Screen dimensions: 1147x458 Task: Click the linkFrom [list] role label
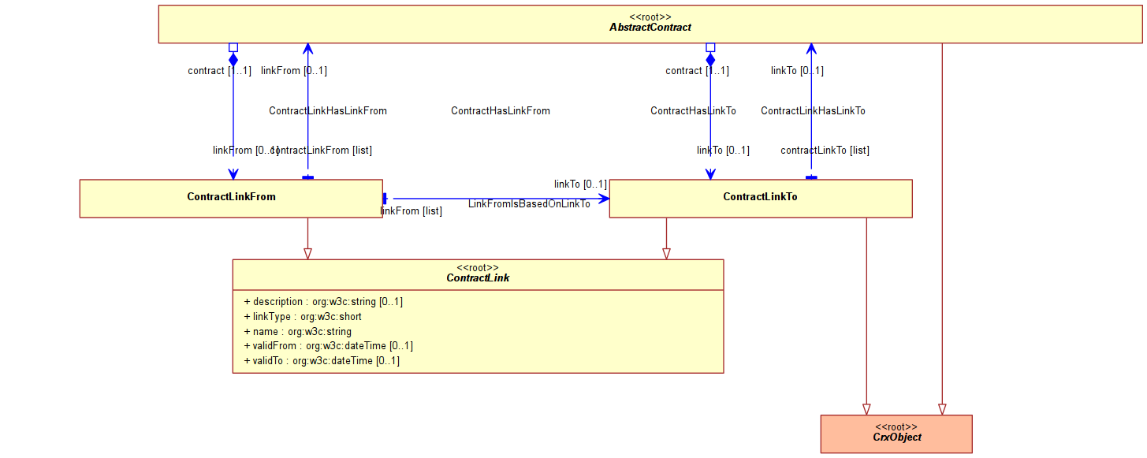tap(411, 211)
